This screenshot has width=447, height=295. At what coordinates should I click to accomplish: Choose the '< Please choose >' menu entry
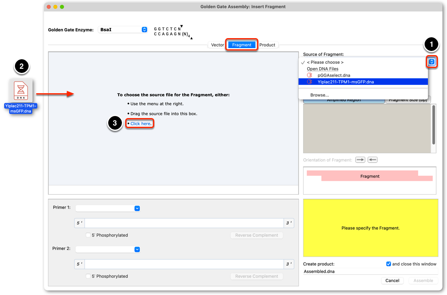pyautogui.click(x=363, y=62)
